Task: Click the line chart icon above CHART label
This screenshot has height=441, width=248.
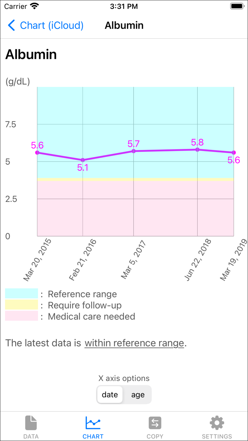Action: tap(93, 422)
